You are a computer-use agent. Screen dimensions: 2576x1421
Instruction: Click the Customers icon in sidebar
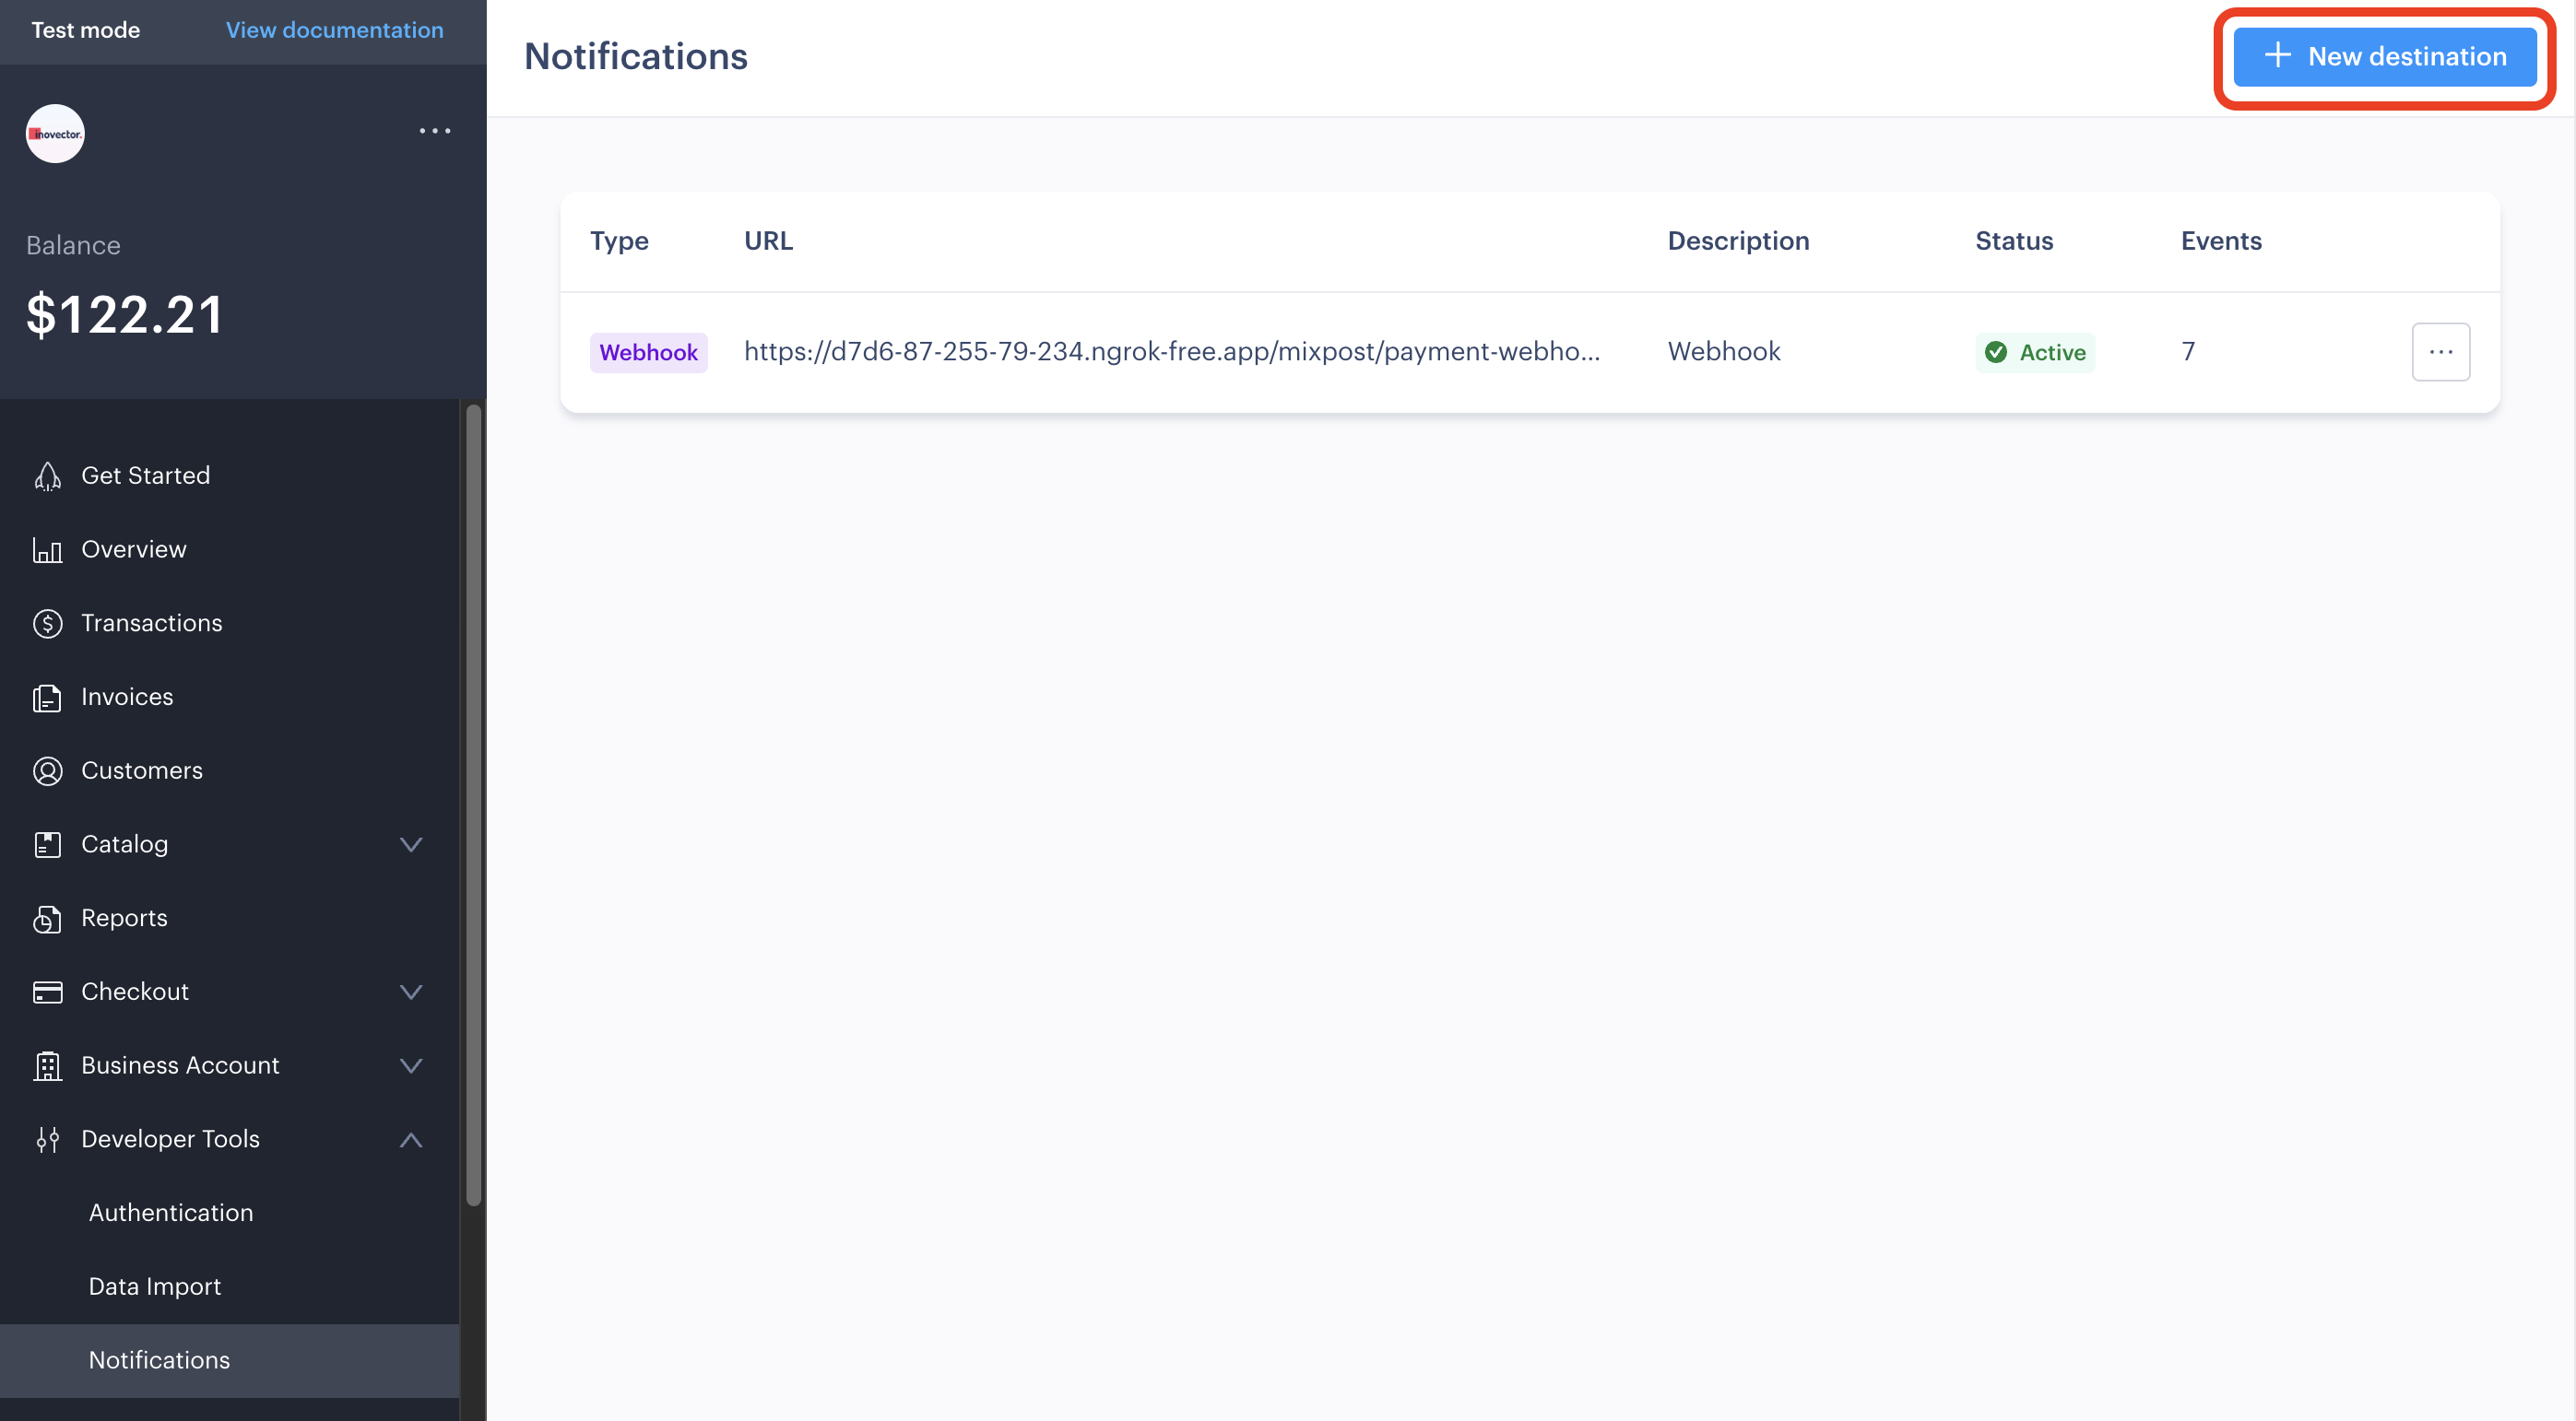pyautogui.click(x=47, y=770)
